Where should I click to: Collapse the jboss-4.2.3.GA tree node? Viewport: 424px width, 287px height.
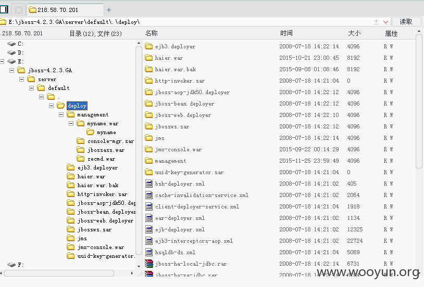(x=11, y=70)
